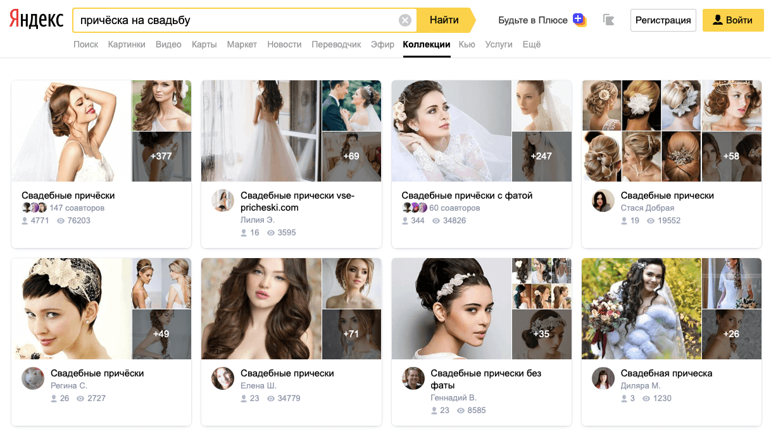This screenshot has width=771, height=434.
Task: Click the views eye icon next to 8585
Action: (x=461, y=411)
